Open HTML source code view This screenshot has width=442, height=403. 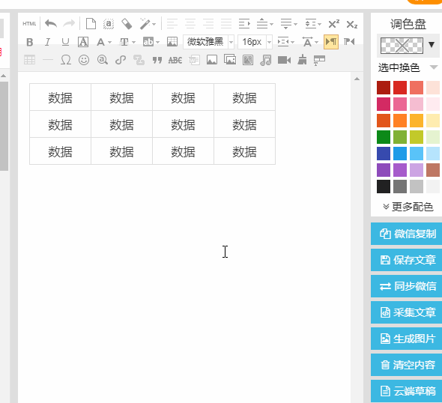tap(29, 24)
